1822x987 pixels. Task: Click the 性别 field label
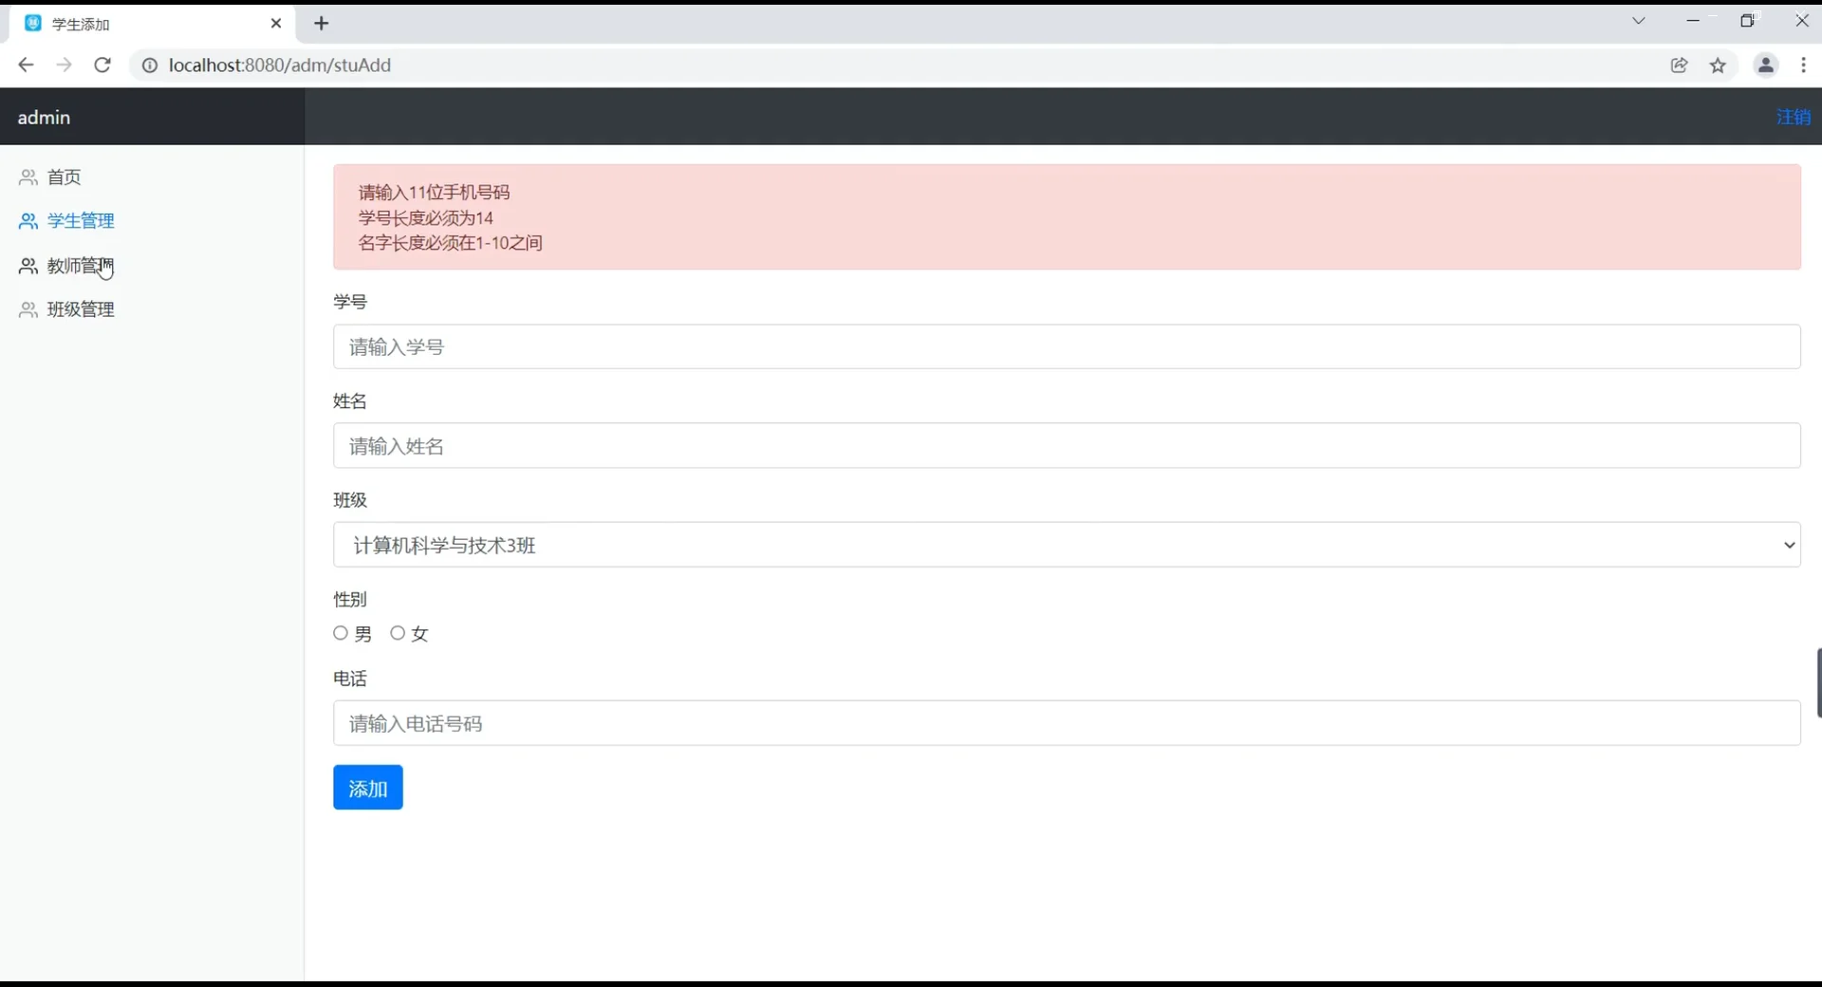coord(350,599)
